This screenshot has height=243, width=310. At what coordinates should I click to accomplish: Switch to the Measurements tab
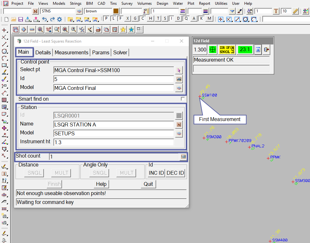pyautogui.click(x=71, y=52)
